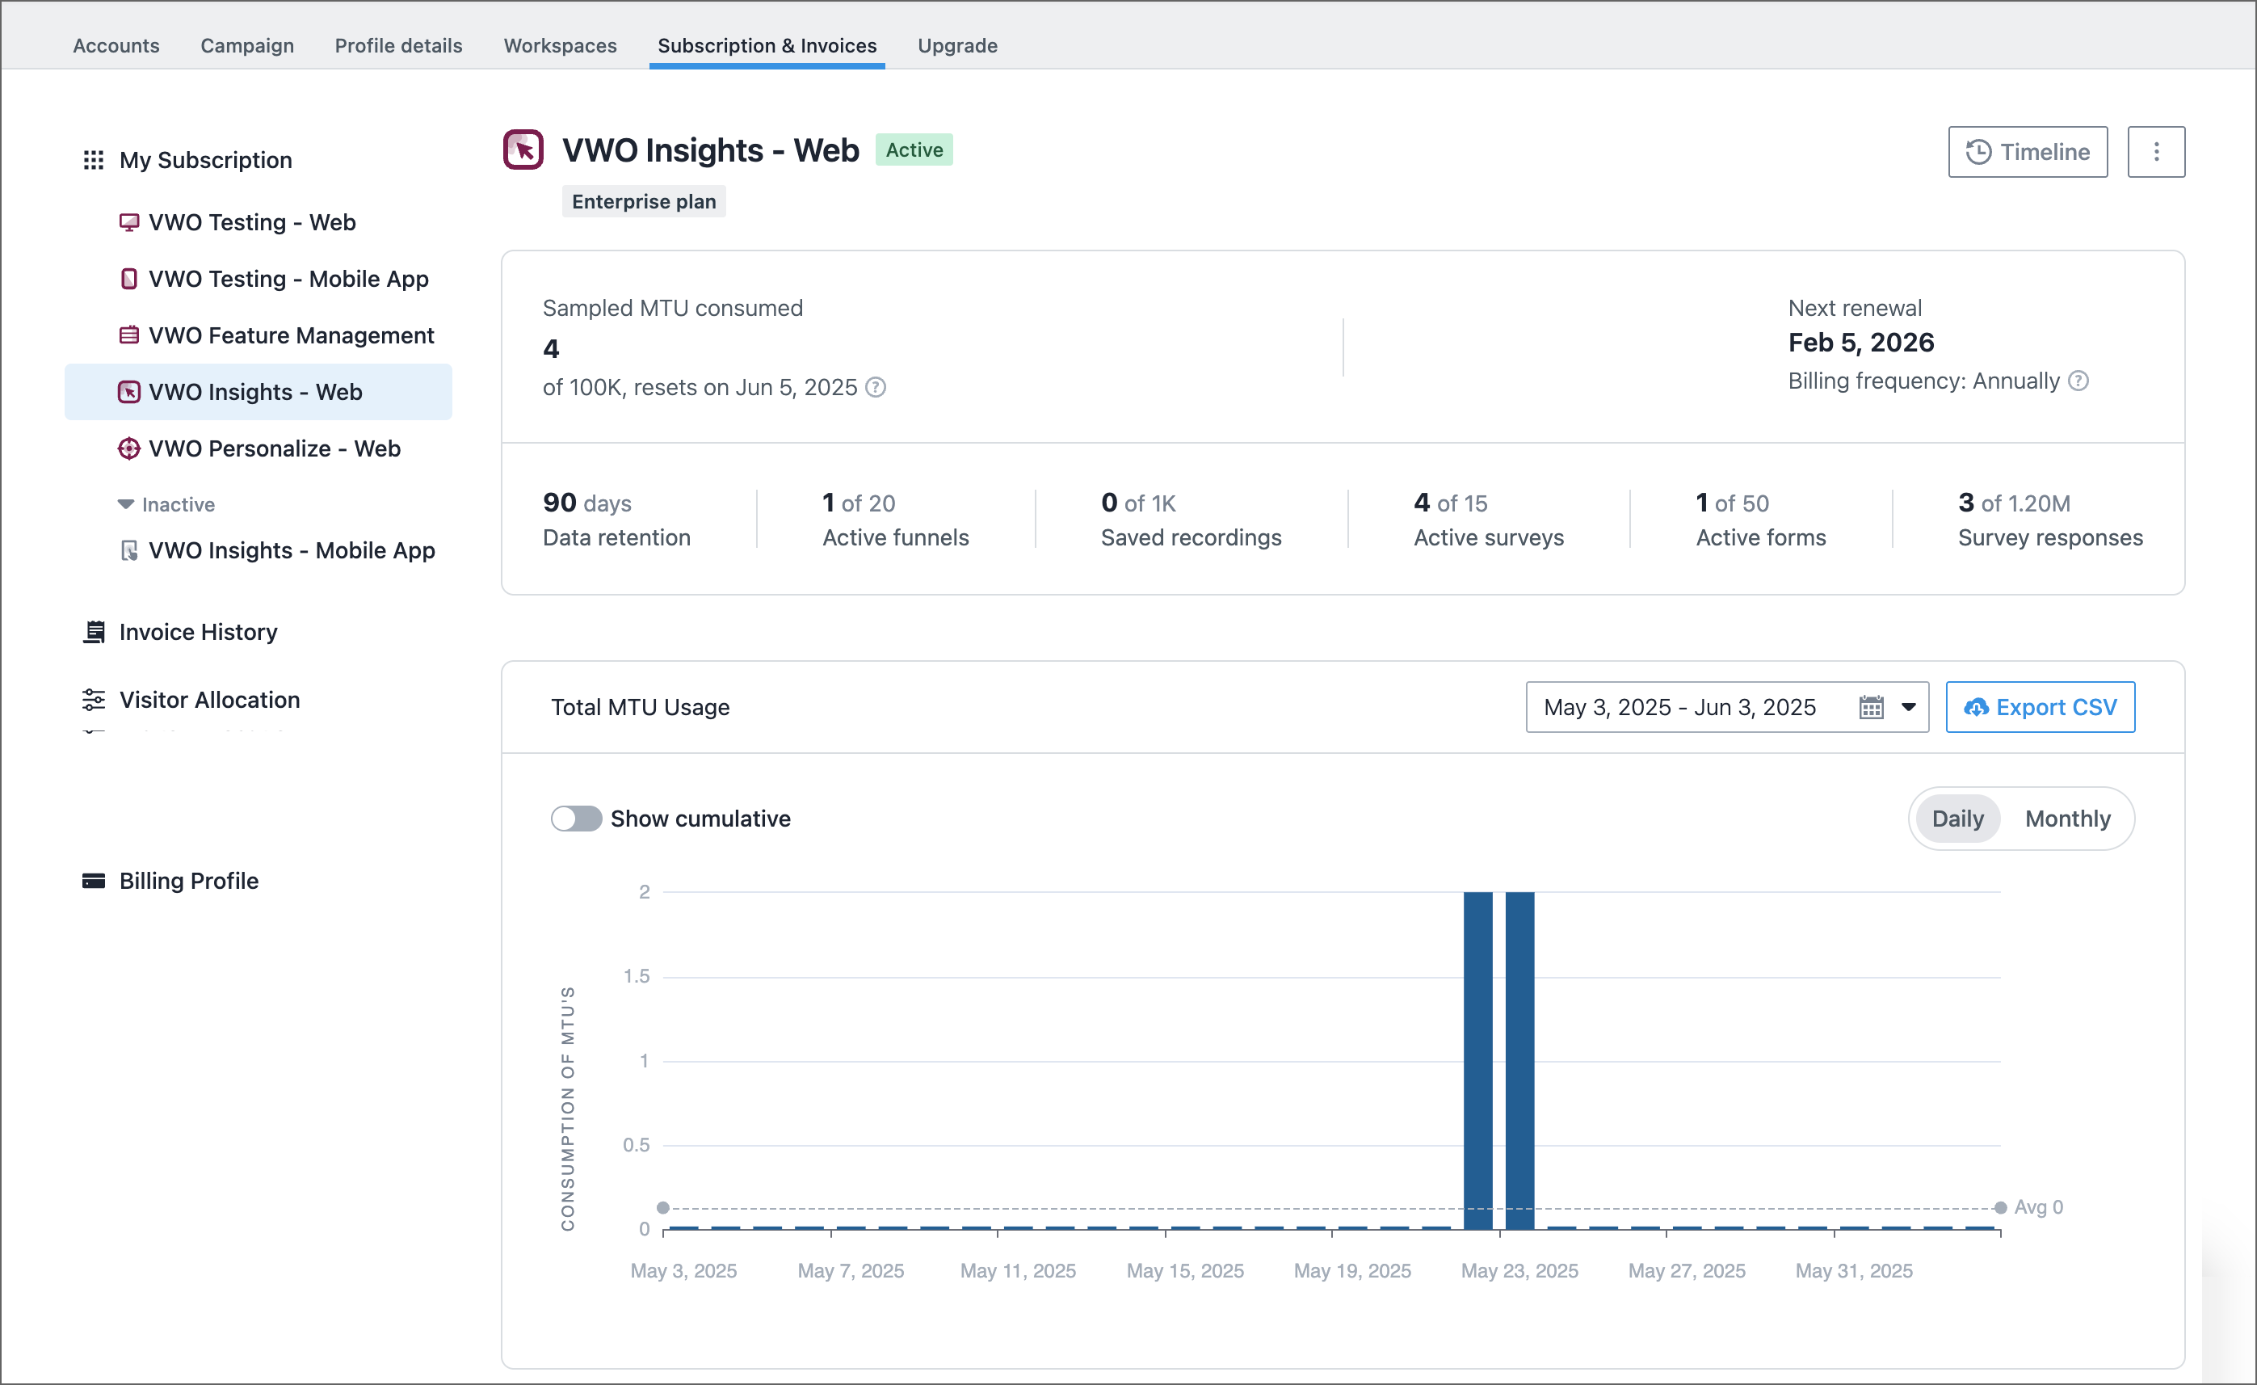Click the VWO Testing - Web monitor icon

coord(129,222)
